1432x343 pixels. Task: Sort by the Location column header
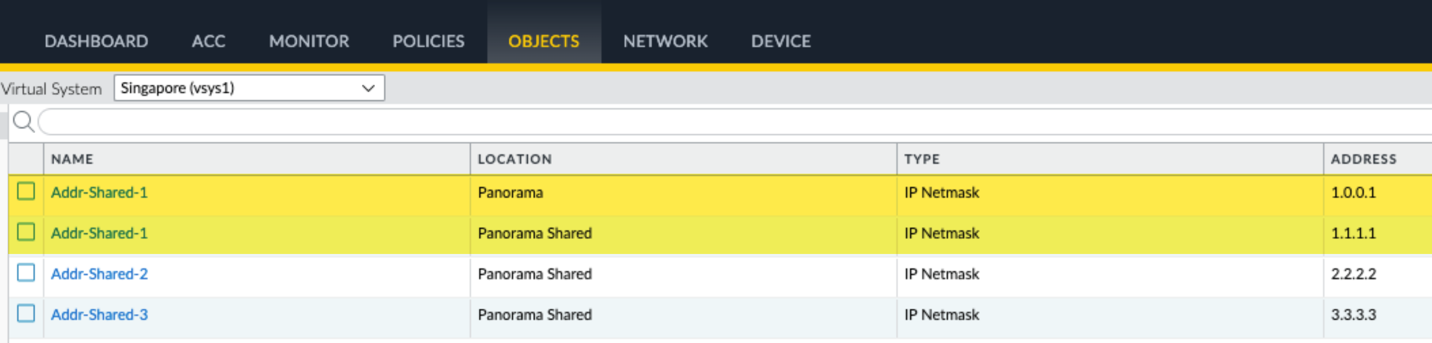(514, 160)
